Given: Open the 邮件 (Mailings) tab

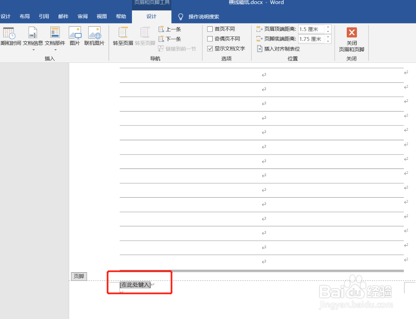Looking at the screenshot, I should [64, 16].
